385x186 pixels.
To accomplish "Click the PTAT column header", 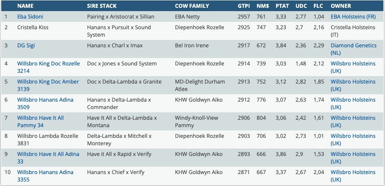I will pos(283,6).
